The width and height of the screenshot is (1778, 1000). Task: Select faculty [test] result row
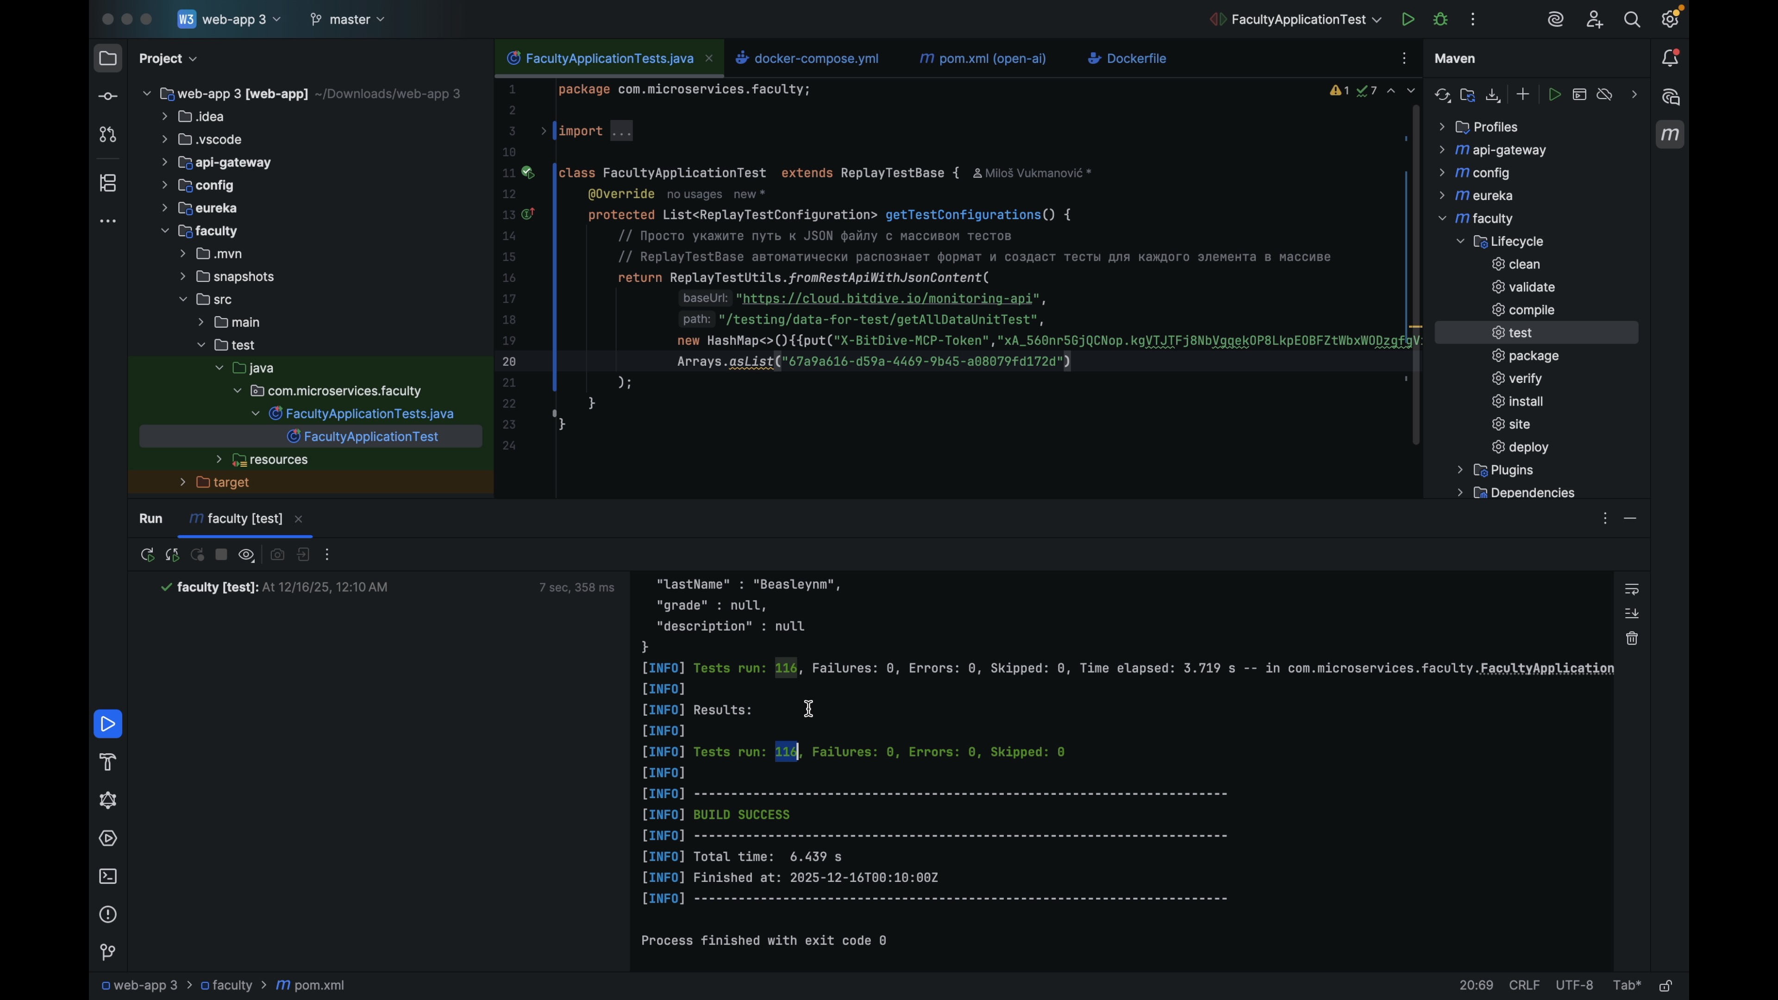pyautogui.click(x=380, y=587)
